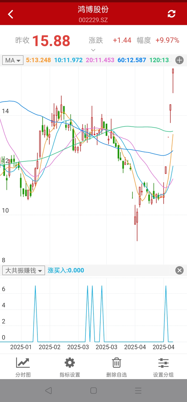Expand quote details chevron under 涨跌
Viewport: 187px width, 402px height.
pos(93,50)
